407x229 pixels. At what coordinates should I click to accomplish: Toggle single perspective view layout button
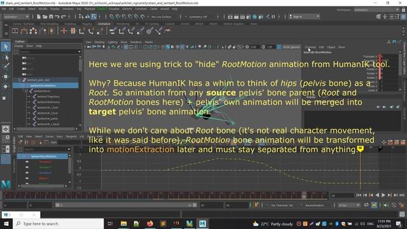click(x=6, y=129)
